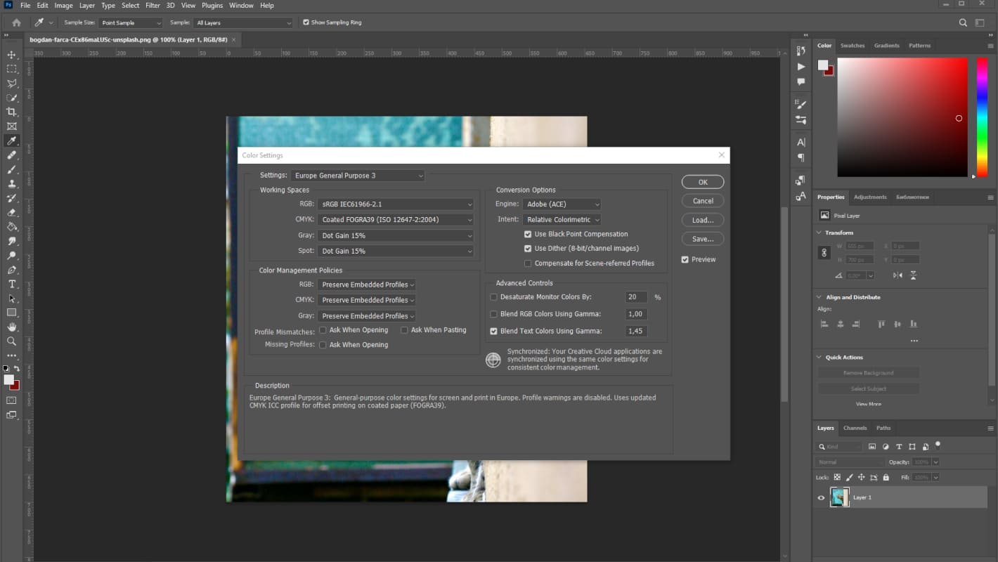Viewport: 998px width, 562px height.
Task: Select the Crop tool
Action: click(x=11, y=112)
